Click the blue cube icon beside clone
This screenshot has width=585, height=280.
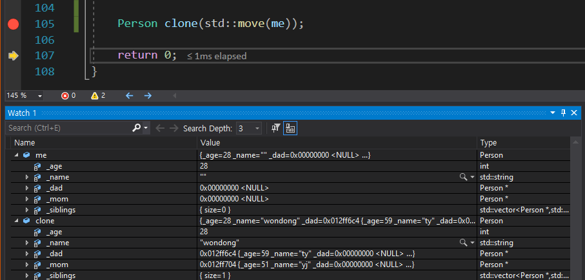26,221
